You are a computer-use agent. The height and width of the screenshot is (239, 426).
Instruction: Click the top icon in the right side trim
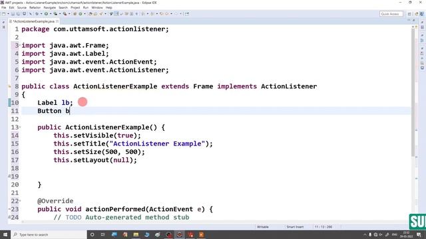(422, 22)
